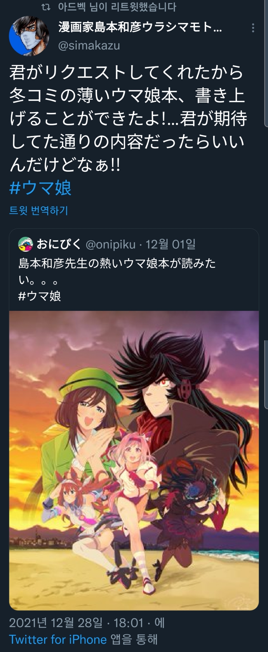Open おにぴく's small profile avatar
Image resolution: width=268 pixels, height=652 pixels.
tap(25, 244)
